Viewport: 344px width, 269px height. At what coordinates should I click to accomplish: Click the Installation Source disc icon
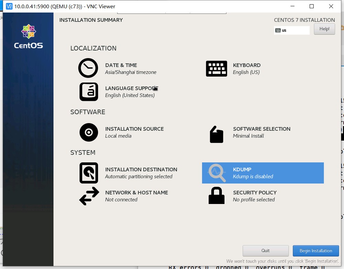pyautogui.click(x=89, y=132)
